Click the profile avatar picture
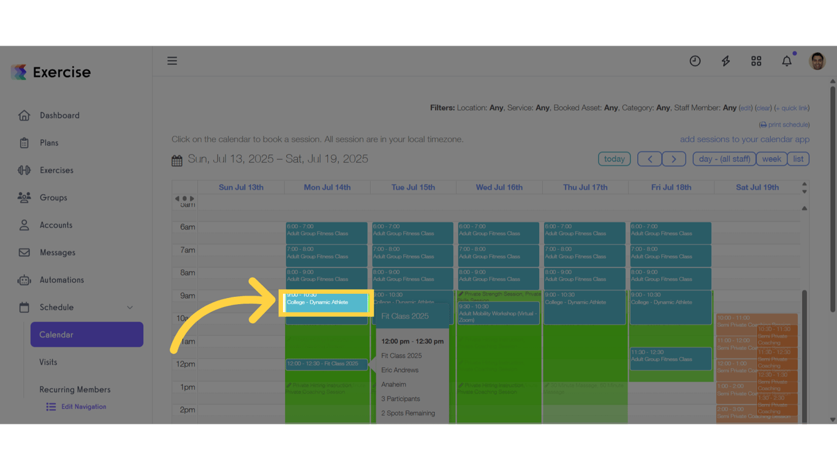 click(817, 61)
